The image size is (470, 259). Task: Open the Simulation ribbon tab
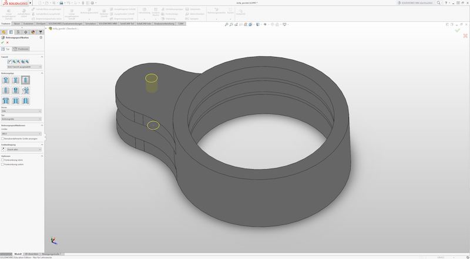click(90, 23)
